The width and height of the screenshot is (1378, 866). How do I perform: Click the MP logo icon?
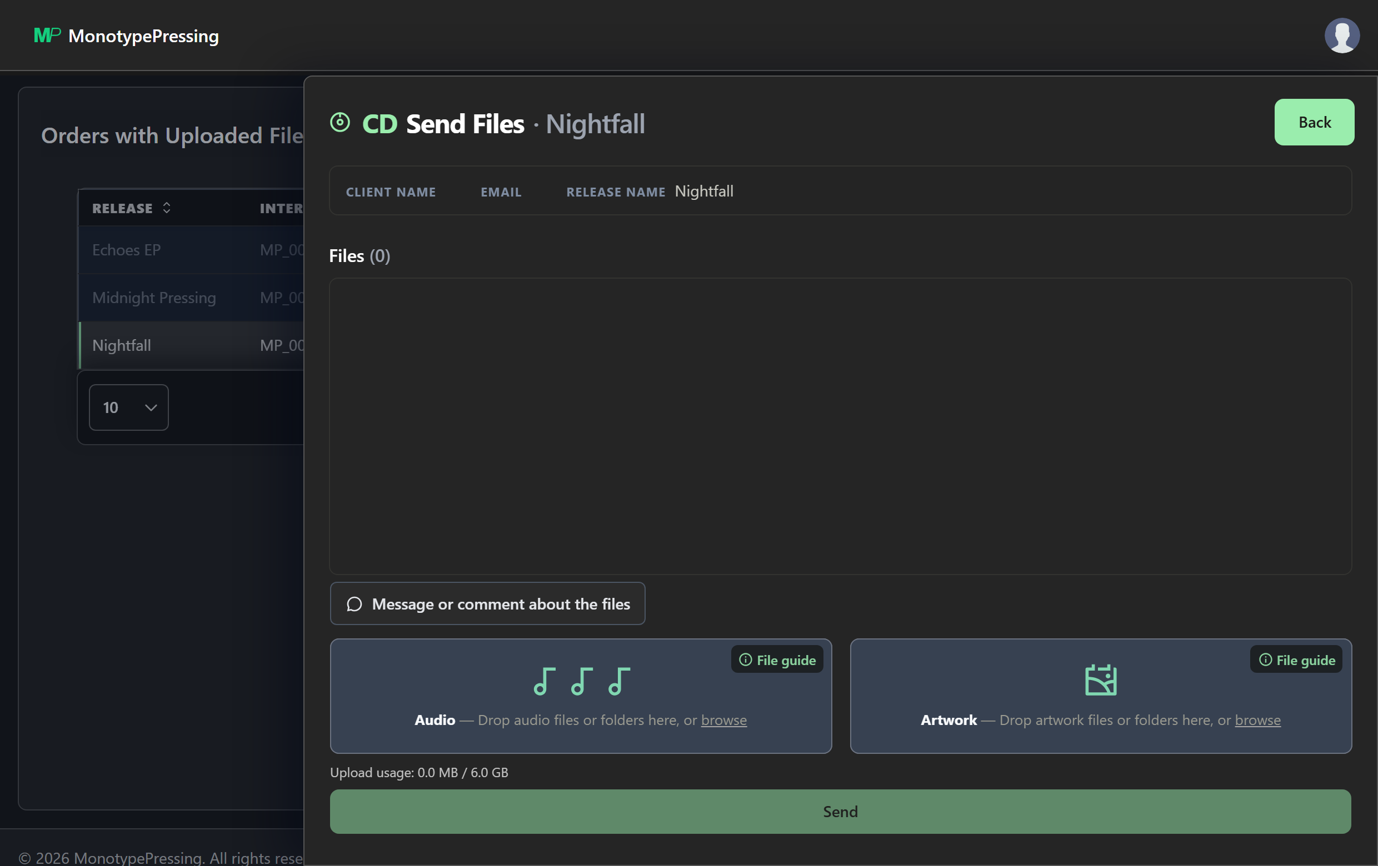click(x=47, y=36)
